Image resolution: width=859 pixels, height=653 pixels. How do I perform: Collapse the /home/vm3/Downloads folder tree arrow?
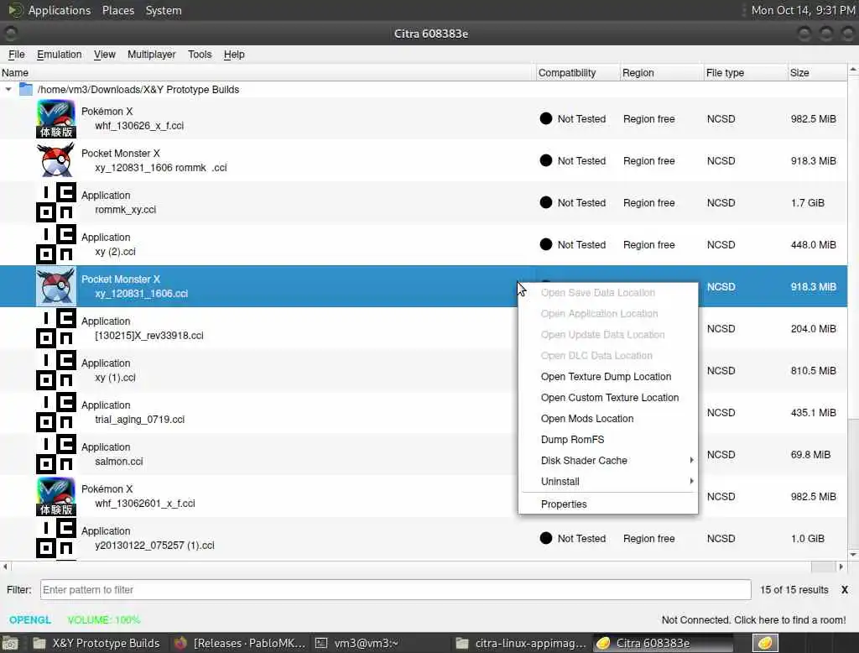8,89
